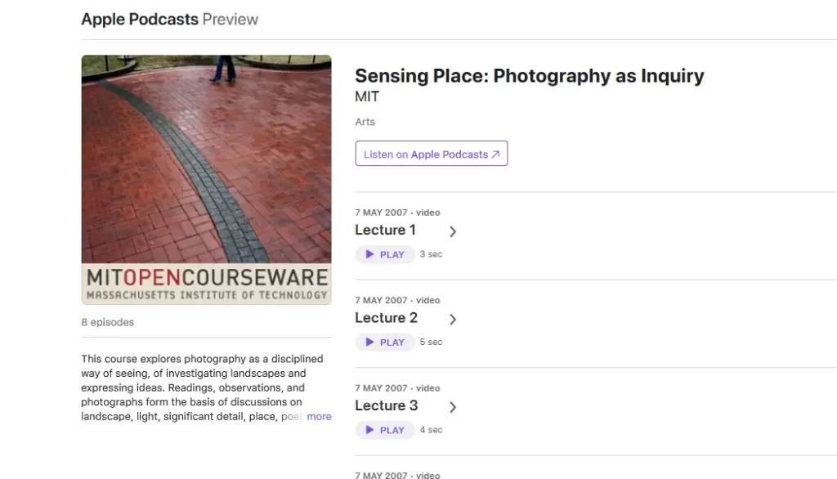Play the Lecture 2 episode

pyautogui.click(x=385, y=342)
